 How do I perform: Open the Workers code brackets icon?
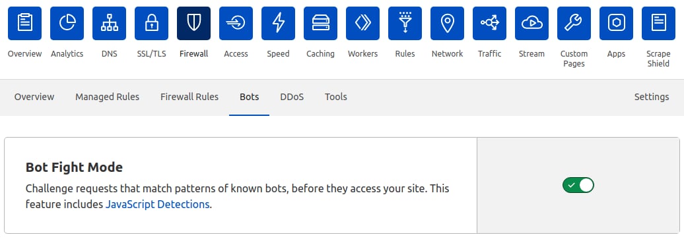[363, 24]
